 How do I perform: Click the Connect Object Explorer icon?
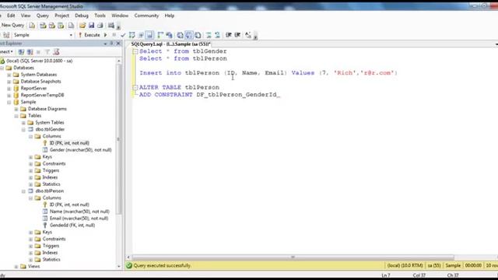[x=21, y=52]
